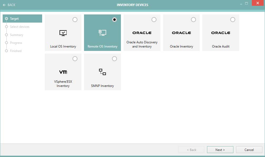
Task: Go to the Summary step
Action: [x=17, y=35]
